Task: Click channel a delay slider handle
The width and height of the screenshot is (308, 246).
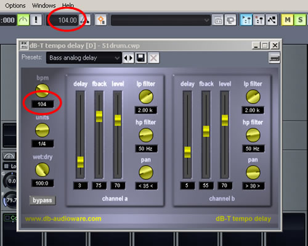Action: point(81,162)
